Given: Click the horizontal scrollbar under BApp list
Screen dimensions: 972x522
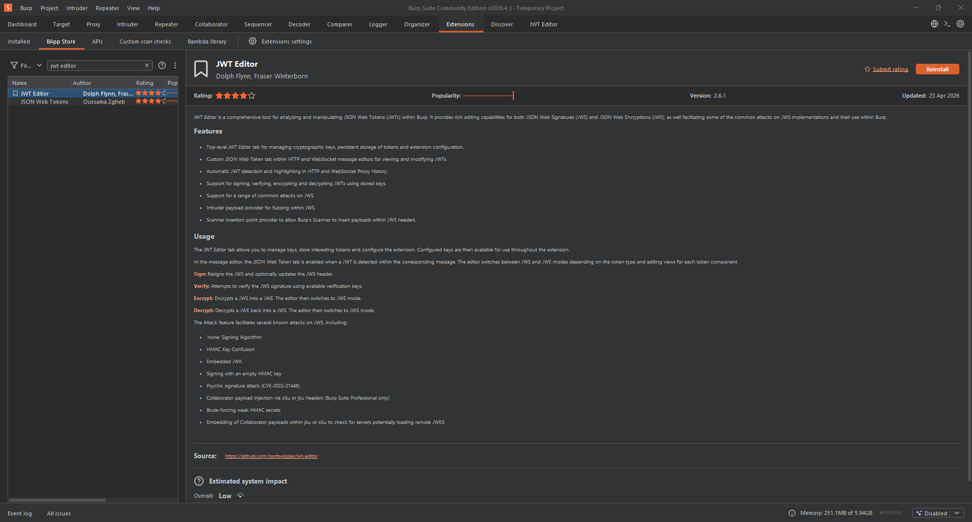Looking at the screenshot, I should tap(58, 500).
